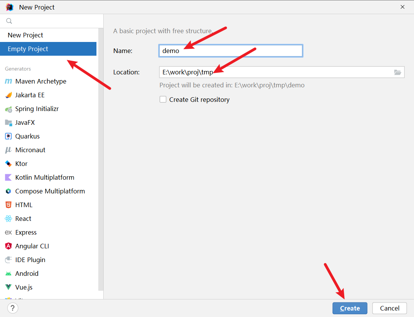Click the Jakarta EE icon
The image size is (414, 317).
tap(8, 95)
